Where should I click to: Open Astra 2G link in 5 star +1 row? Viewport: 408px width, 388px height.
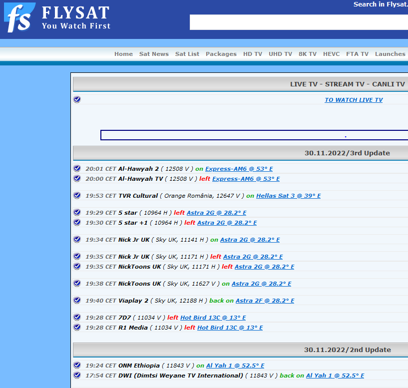pyautogui.click(x=227, y=223)
